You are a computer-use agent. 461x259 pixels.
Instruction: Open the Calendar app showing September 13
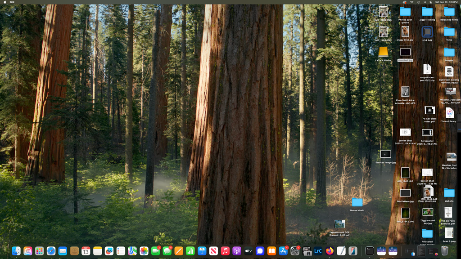(86, 251)
